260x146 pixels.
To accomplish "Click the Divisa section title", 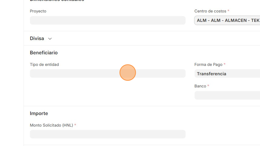I will pos(37,38).
